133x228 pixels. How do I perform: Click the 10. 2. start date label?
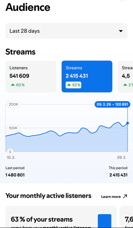click(x=11, y=158)
